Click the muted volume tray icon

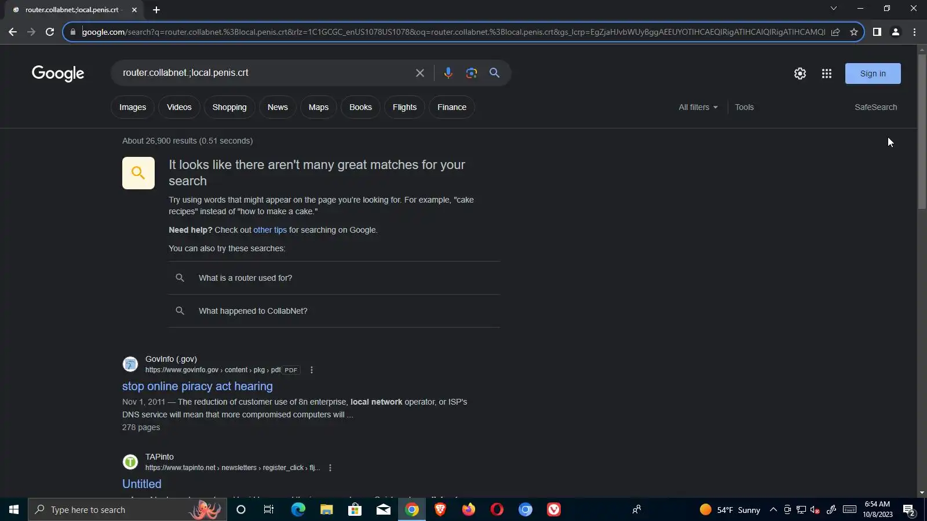tap(815, 510)
